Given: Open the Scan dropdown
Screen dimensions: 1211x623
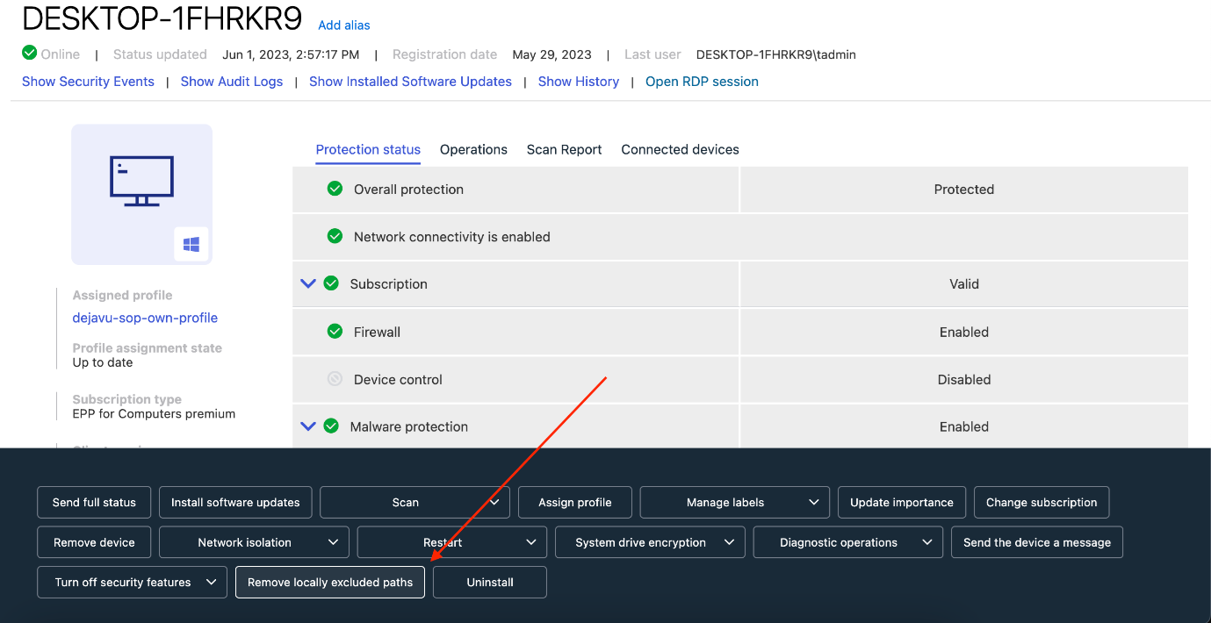Looking at the screenshot, I should point(414,503).
